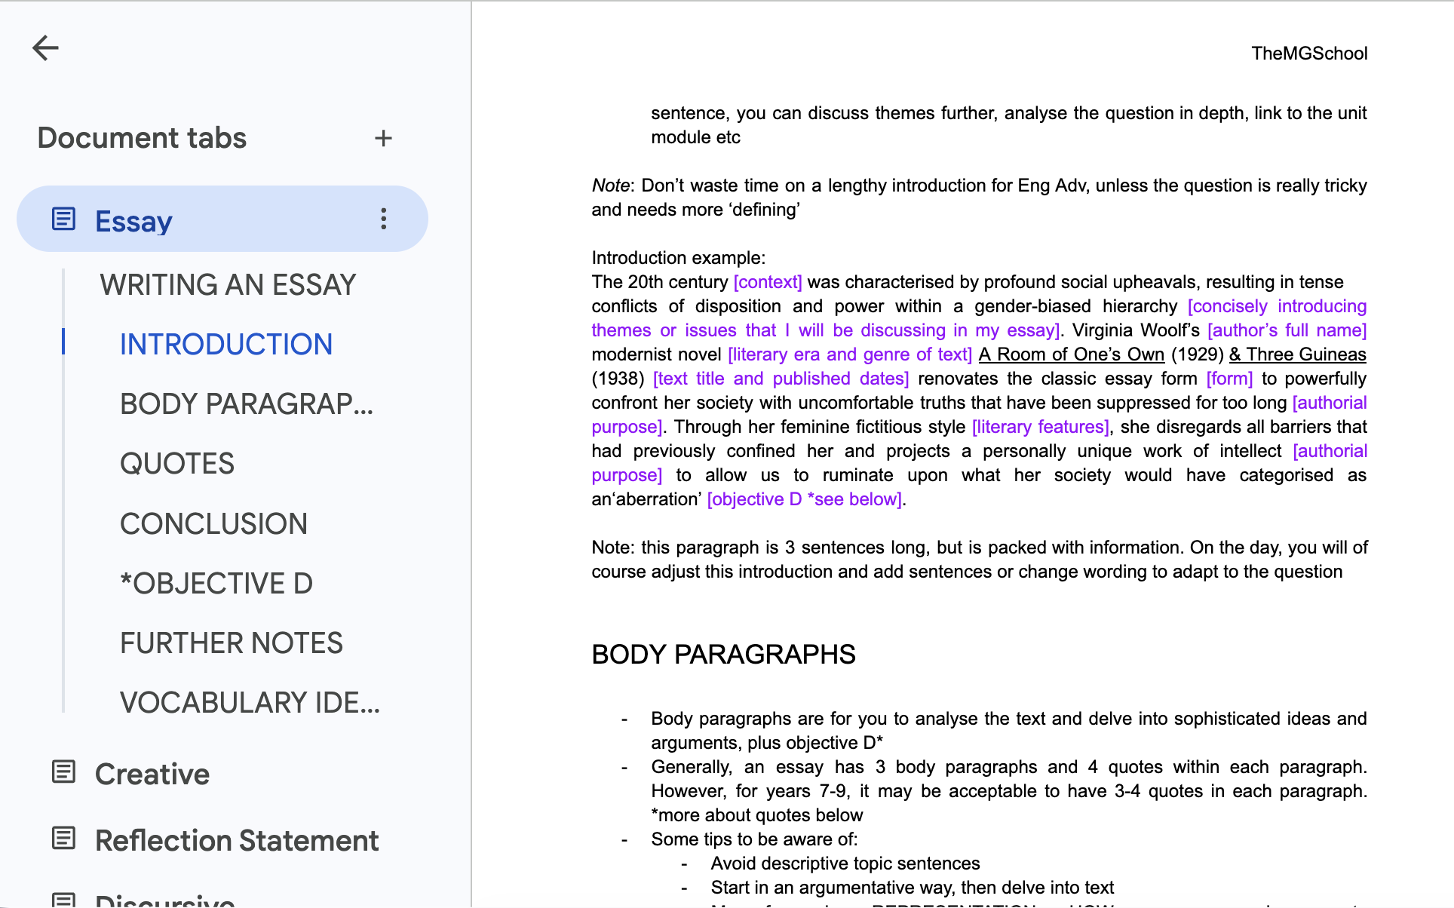This screenshot has width=1454, height=908.
Task: Click the Creative tab document icon
Action: tap(63, 772)
